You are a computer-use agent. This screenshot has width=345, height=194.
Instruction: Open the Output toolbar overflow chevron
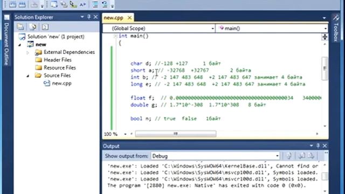326,153
